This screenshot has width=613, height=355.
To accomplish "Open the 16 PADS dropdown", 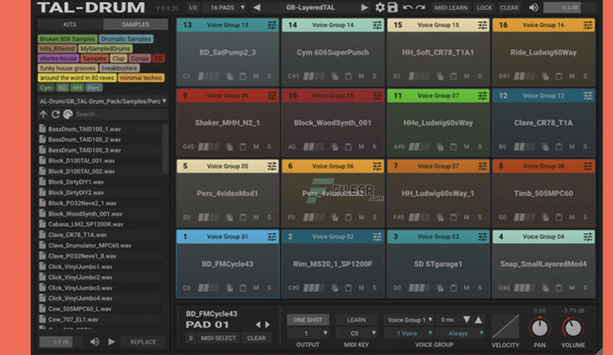I will (227, 7).
